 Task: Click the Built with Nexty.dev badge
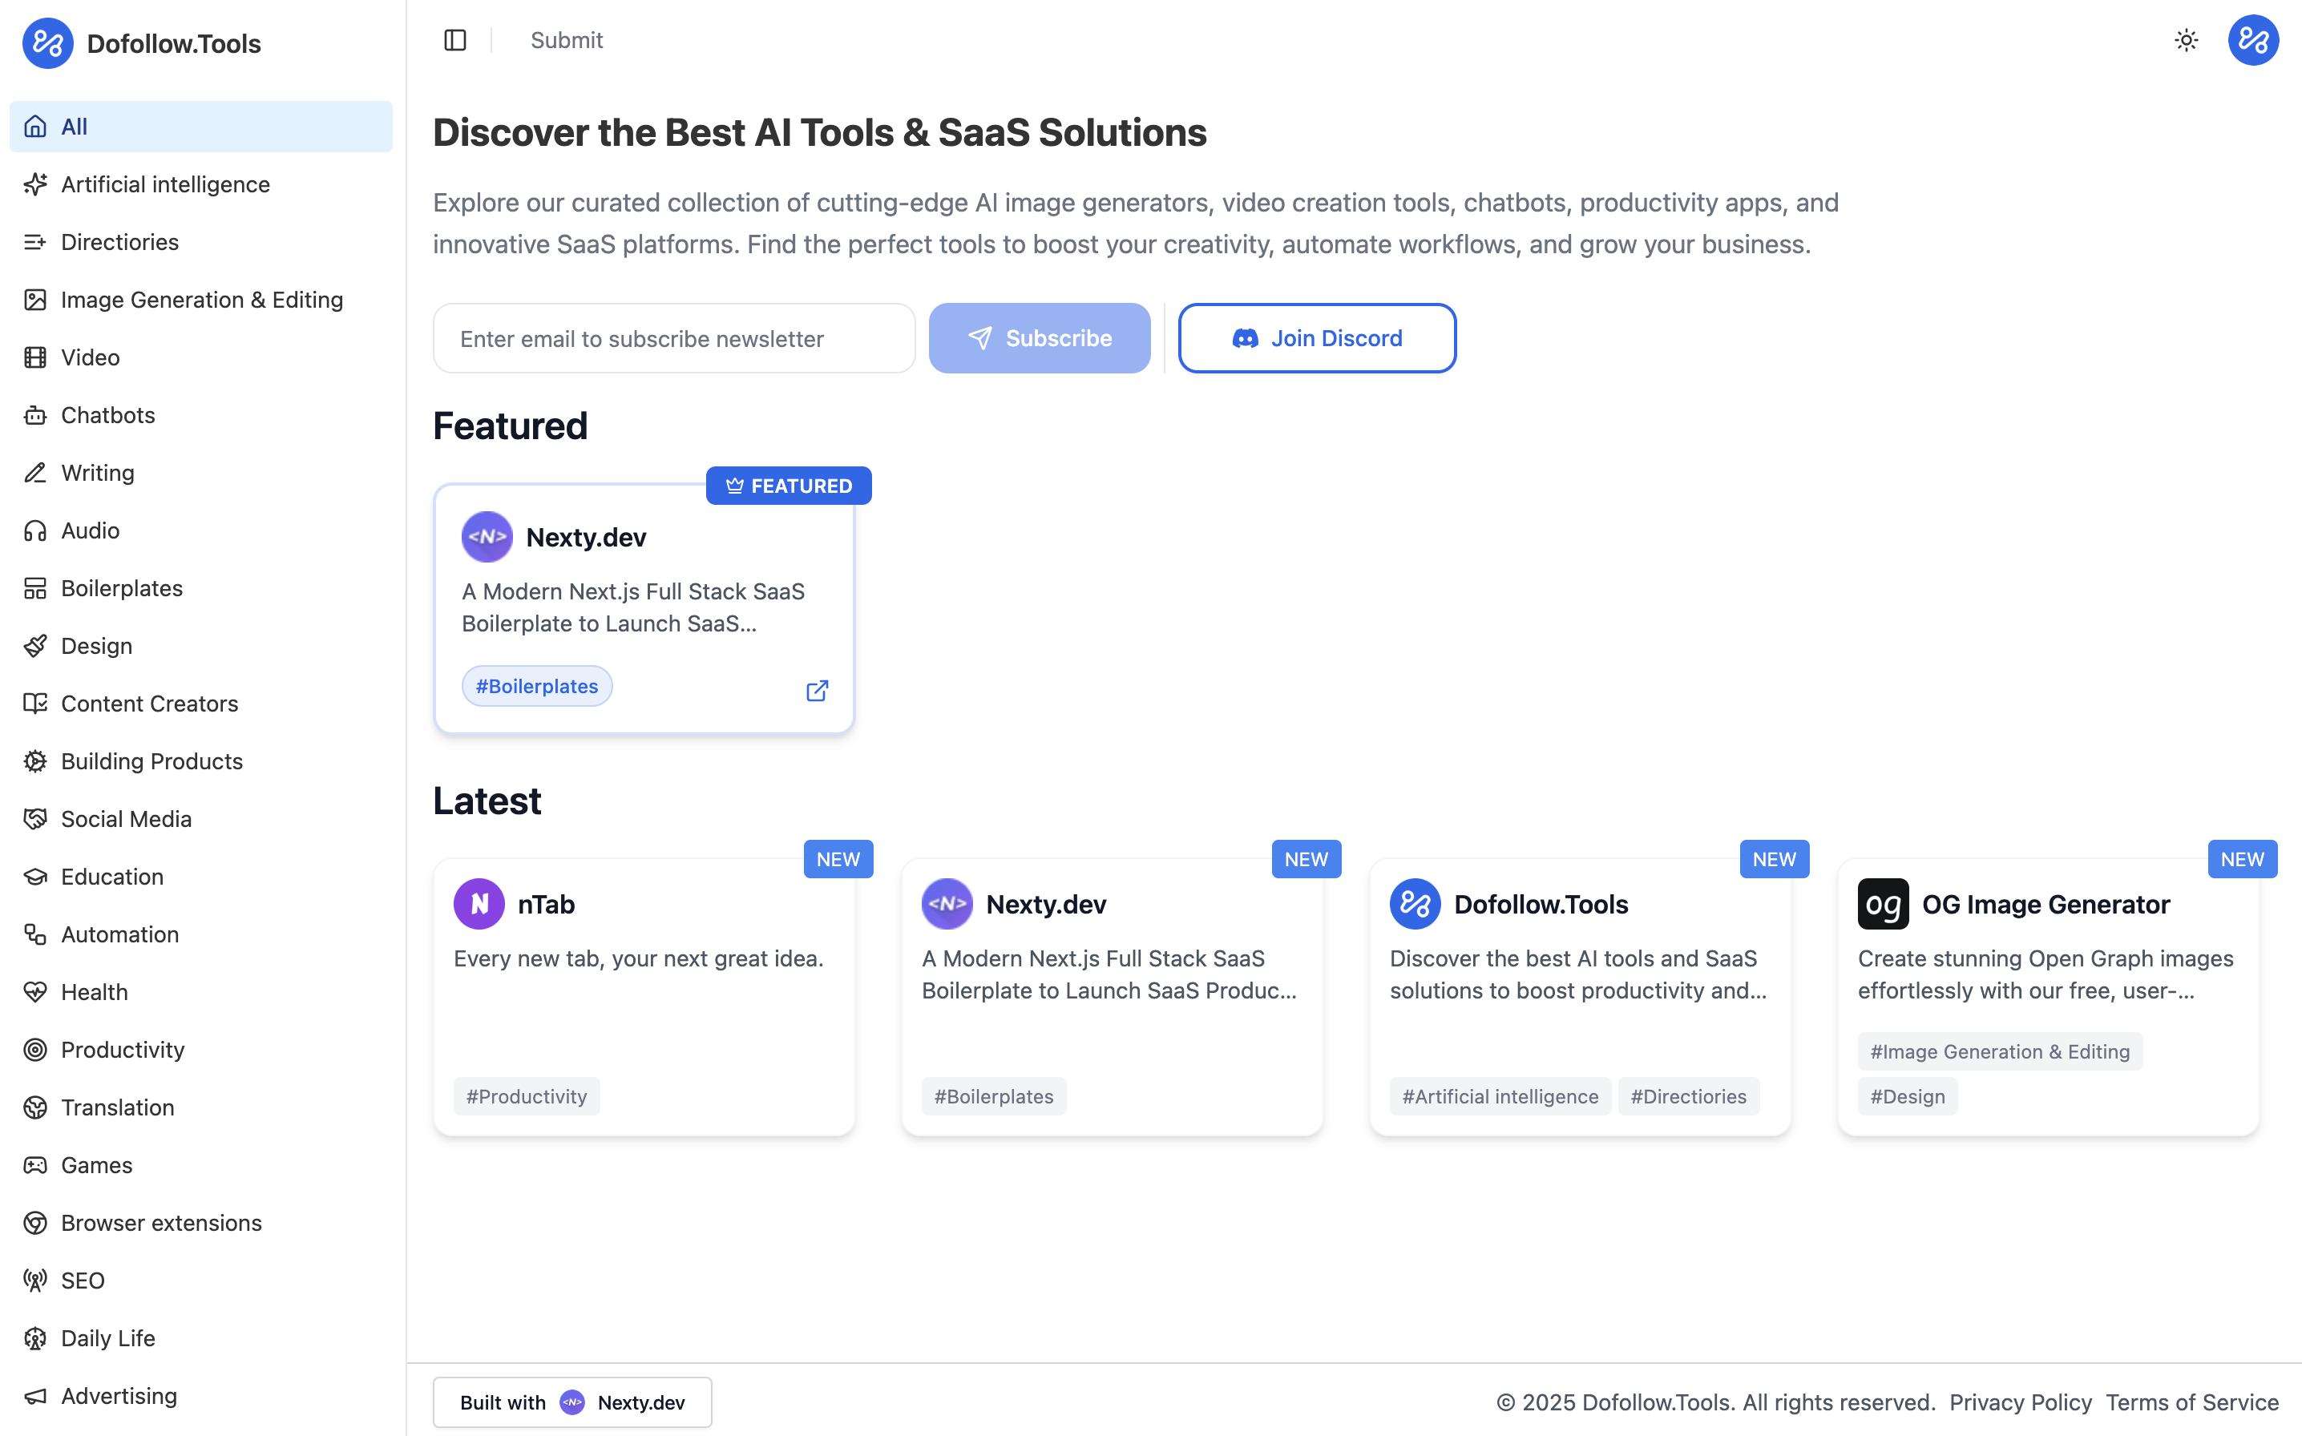coord(571,1402)
